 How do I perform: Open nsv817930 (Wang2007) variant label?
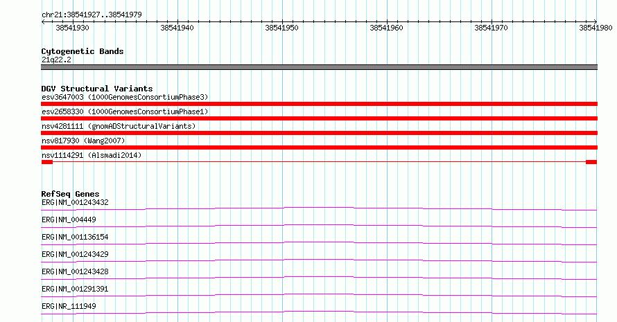click(83, 141)
